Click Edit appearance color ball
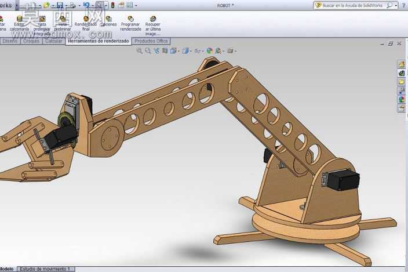Viewport: 408px width, 272px height. pos(209,51)
